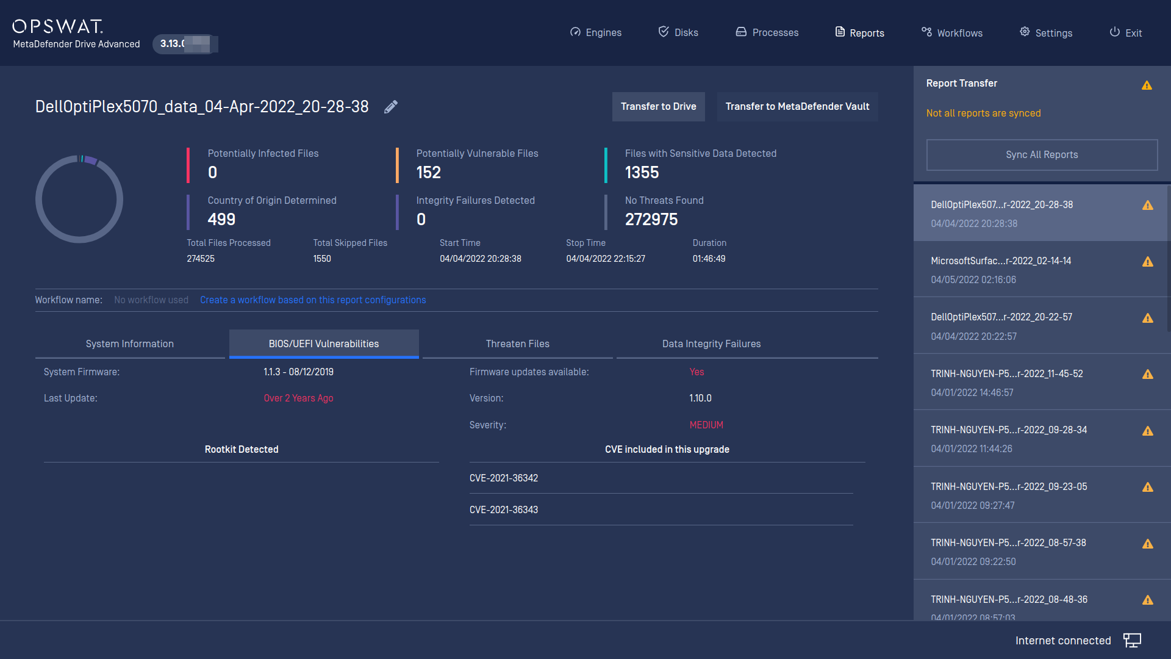Click the Exit power icon

pos(1114,32)
